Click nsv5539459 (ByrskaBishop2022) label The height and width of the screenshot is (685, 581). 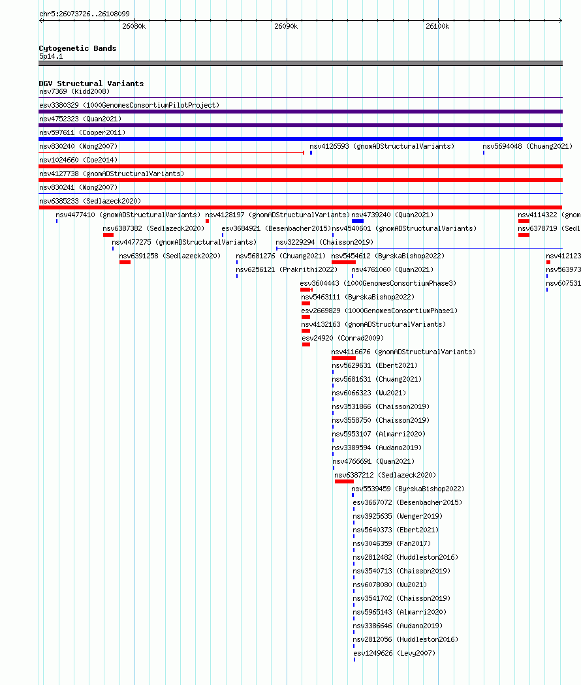point(408,489)
